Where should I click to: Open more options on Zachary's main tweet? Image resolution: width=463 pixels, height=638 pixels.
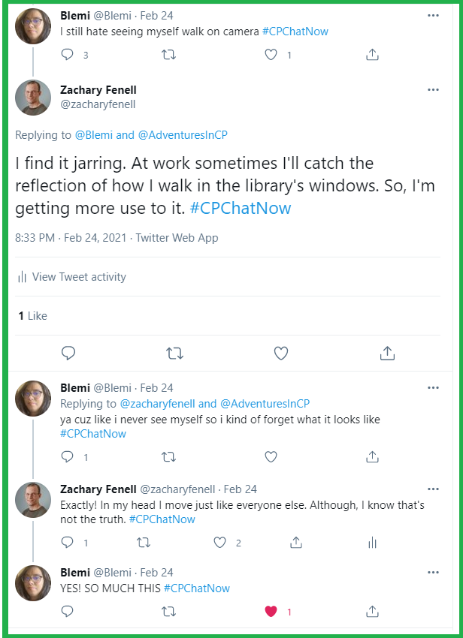(x=434, y=89)
